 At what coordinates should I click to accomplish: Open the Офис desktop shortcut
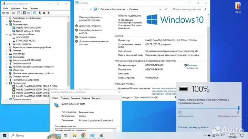click(238, 8)
